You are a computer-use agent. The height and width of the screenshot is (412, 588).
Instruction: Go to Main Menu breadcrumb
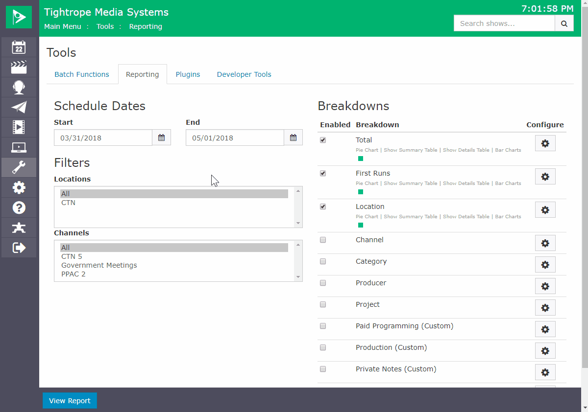point(63,26)
